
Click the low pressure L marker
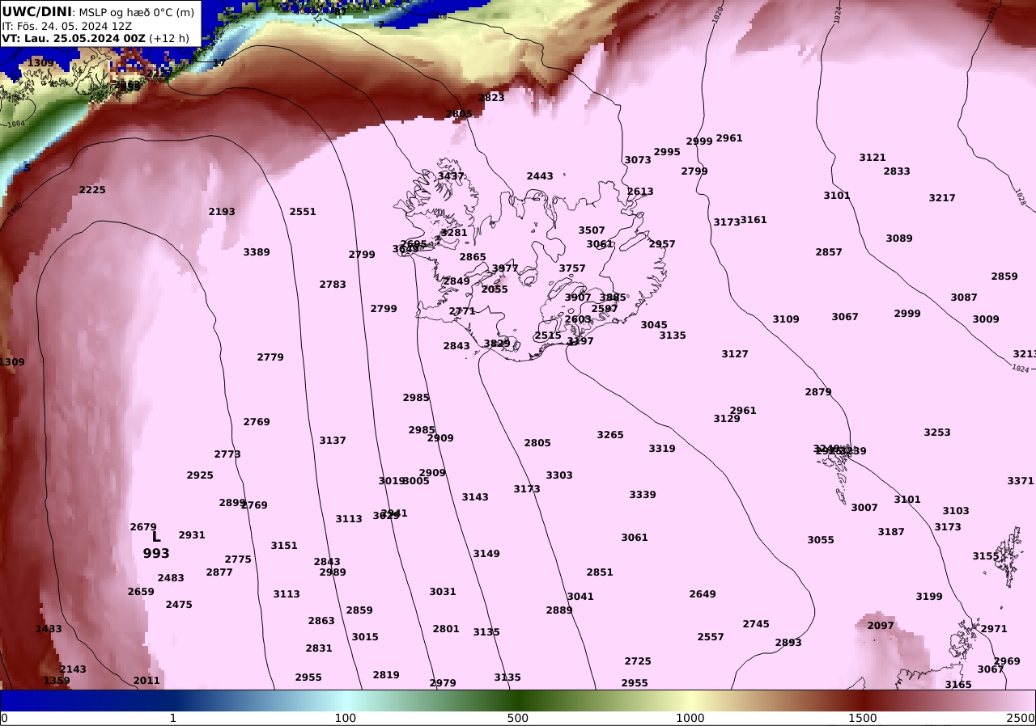coord(156,536)
